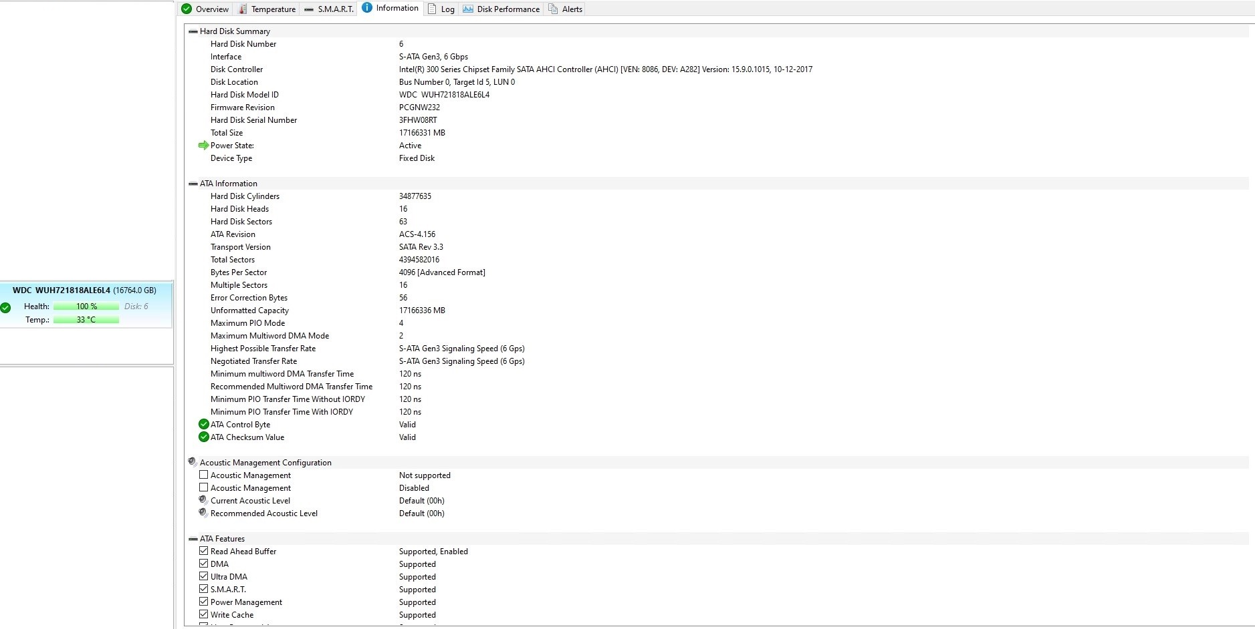This screenshot has width=1255, height=629.
Task: Click the Unformatted Capacity value '17166336 MB'
Action: tap(422, 310)
